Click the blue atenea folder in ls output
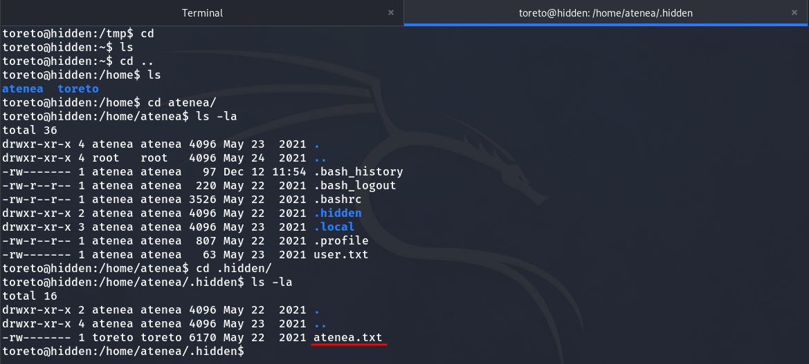Viewport: 809px width, 364px height. click(23, 88)
